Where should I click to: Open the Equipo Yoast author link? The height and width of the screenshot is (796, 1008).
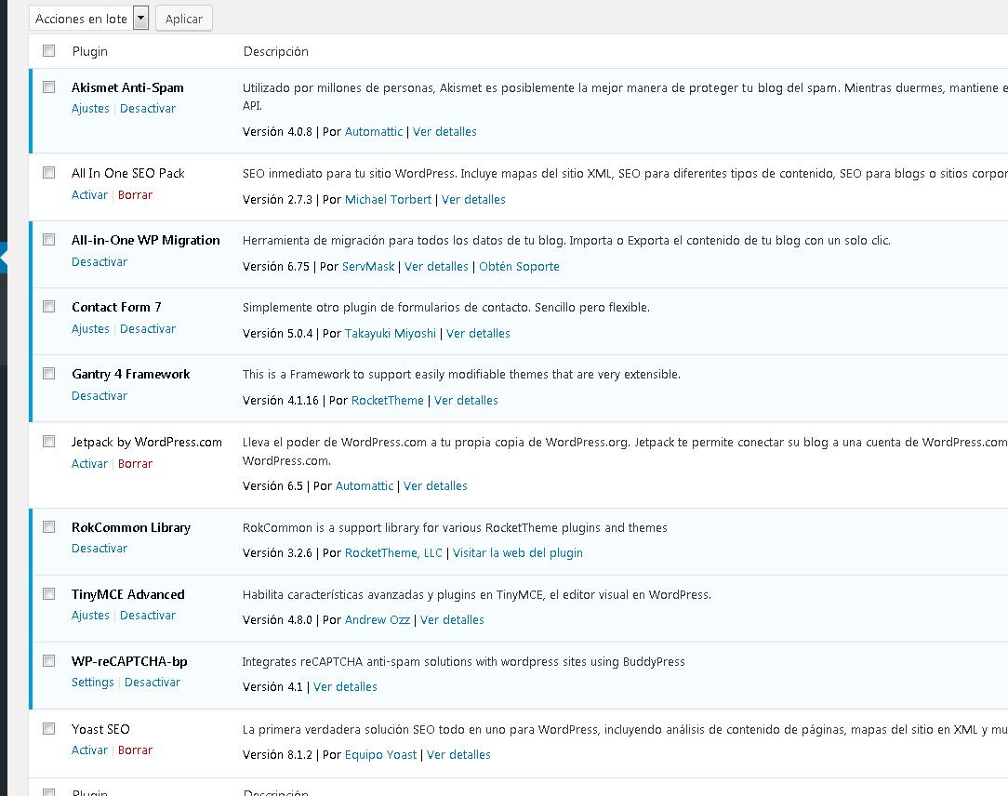click(x=380, y=754)
